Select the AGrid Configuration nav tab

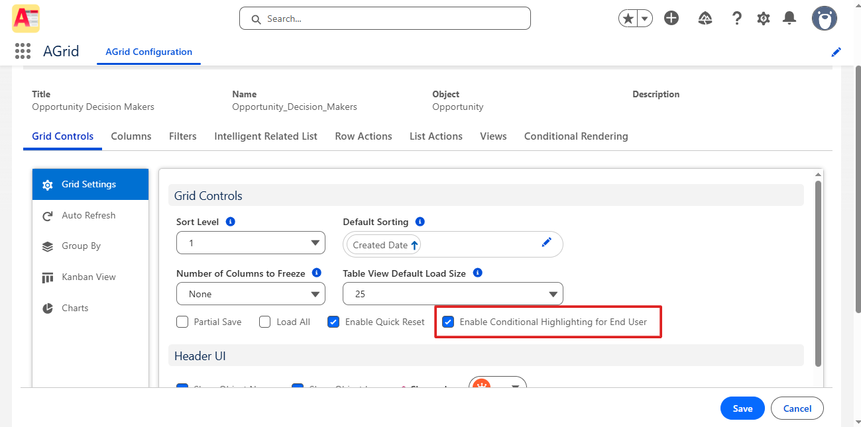149,52
